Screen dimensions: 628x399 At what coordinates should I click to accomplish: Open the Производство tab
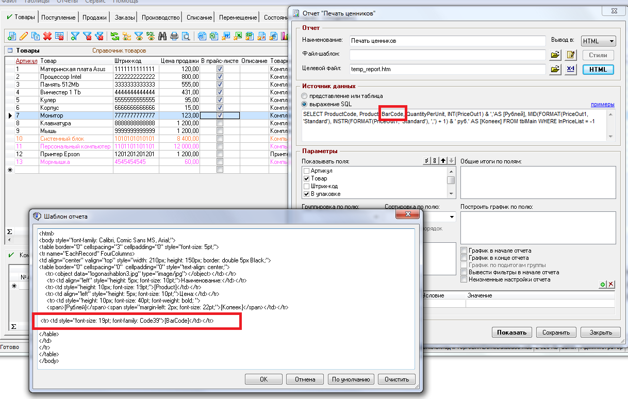click(160, 18)
